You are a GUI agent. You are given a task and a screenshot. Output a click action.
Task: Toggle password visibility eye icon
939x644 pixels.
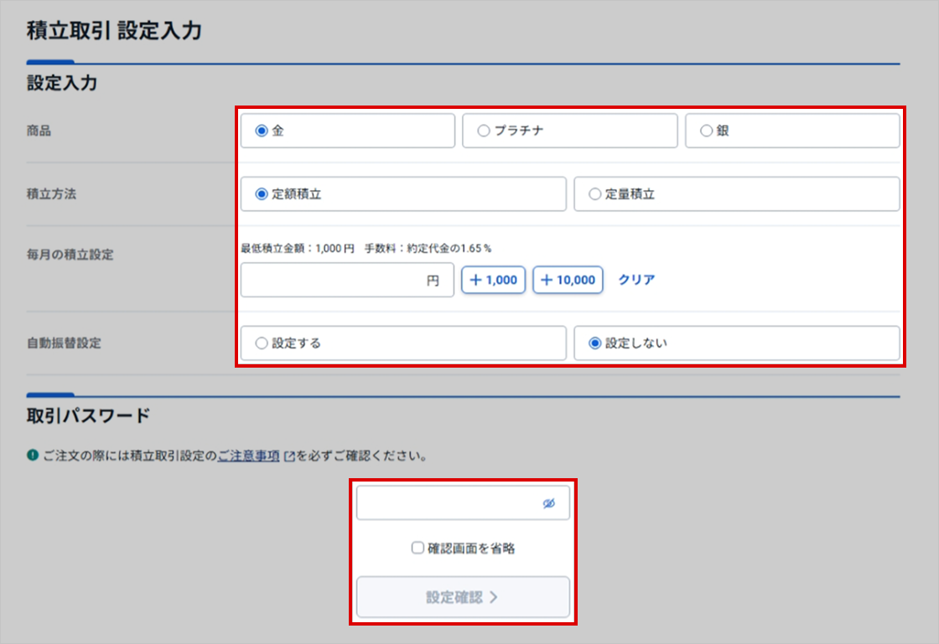(549, 503)
